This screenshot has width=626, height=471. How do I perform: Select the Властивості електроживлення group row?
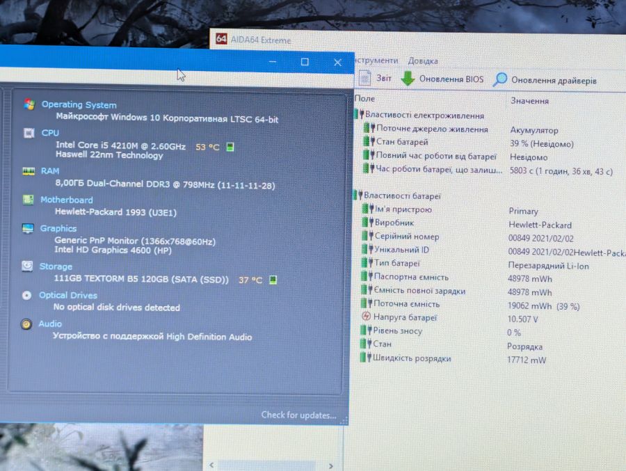[419, 115]
